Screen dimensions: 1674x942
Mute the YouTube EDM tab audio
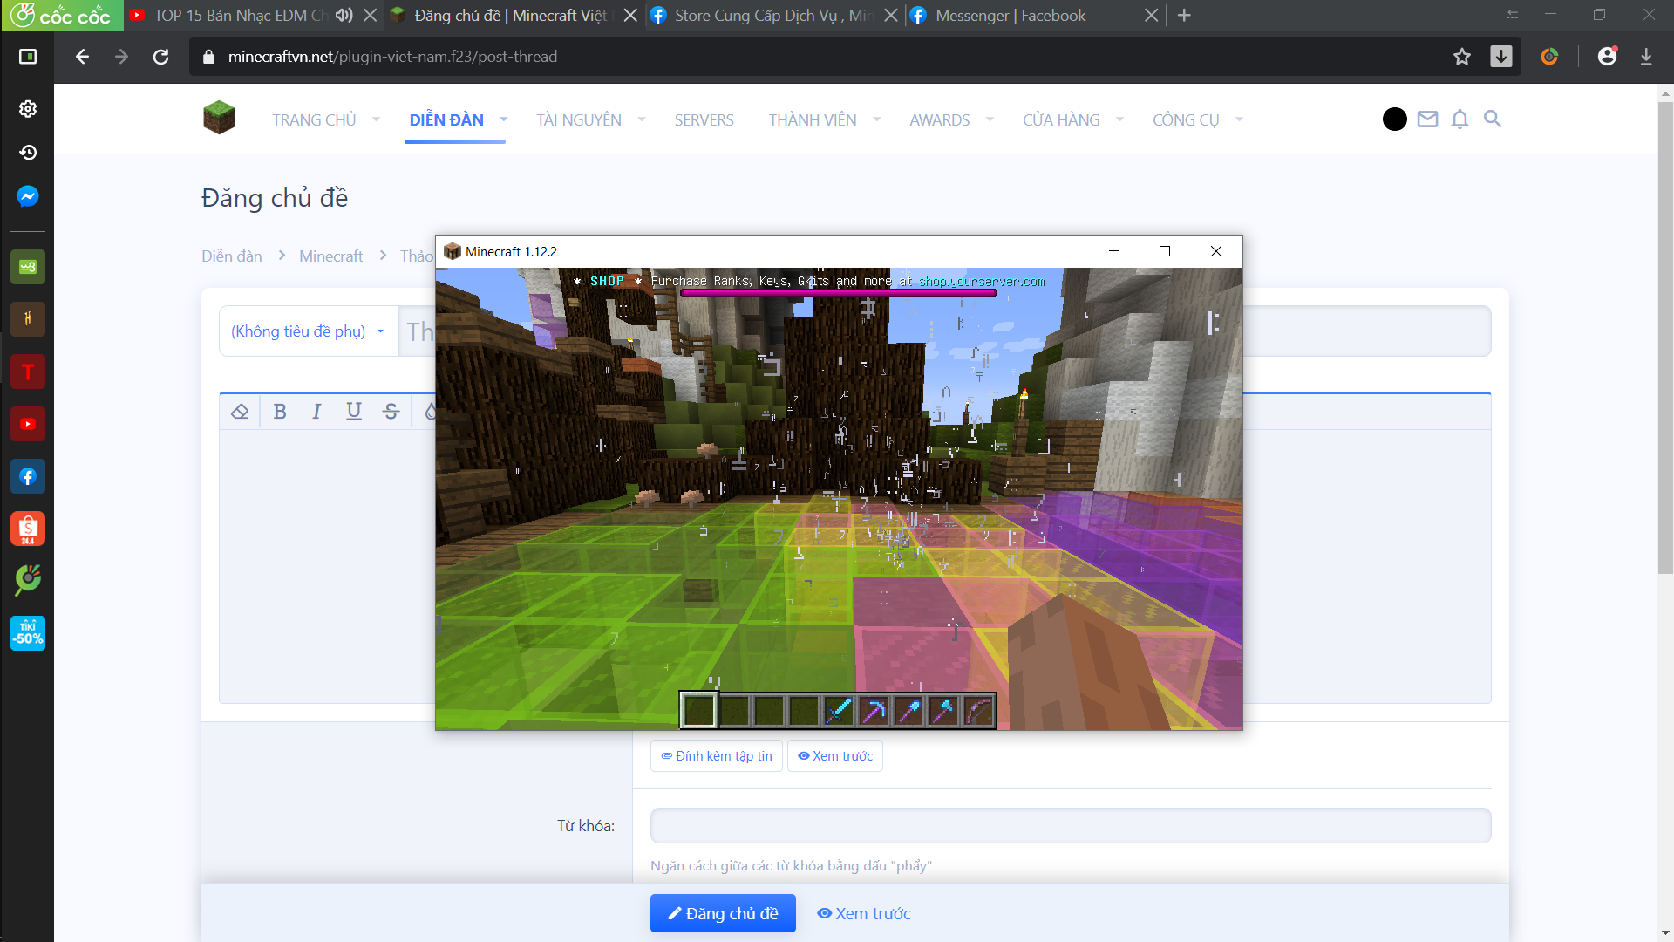tap(344, 16)
